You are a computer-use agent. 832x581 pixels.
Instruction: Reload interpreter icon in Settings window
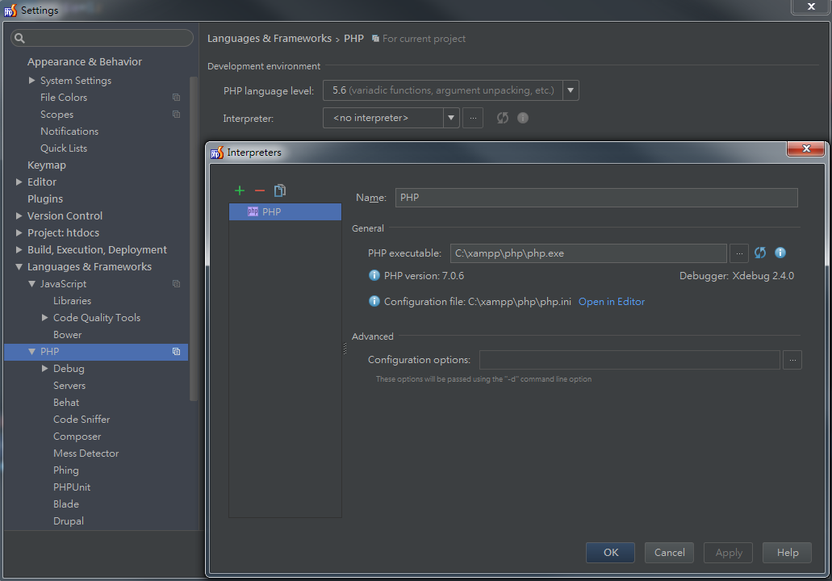tap(503, 118)
